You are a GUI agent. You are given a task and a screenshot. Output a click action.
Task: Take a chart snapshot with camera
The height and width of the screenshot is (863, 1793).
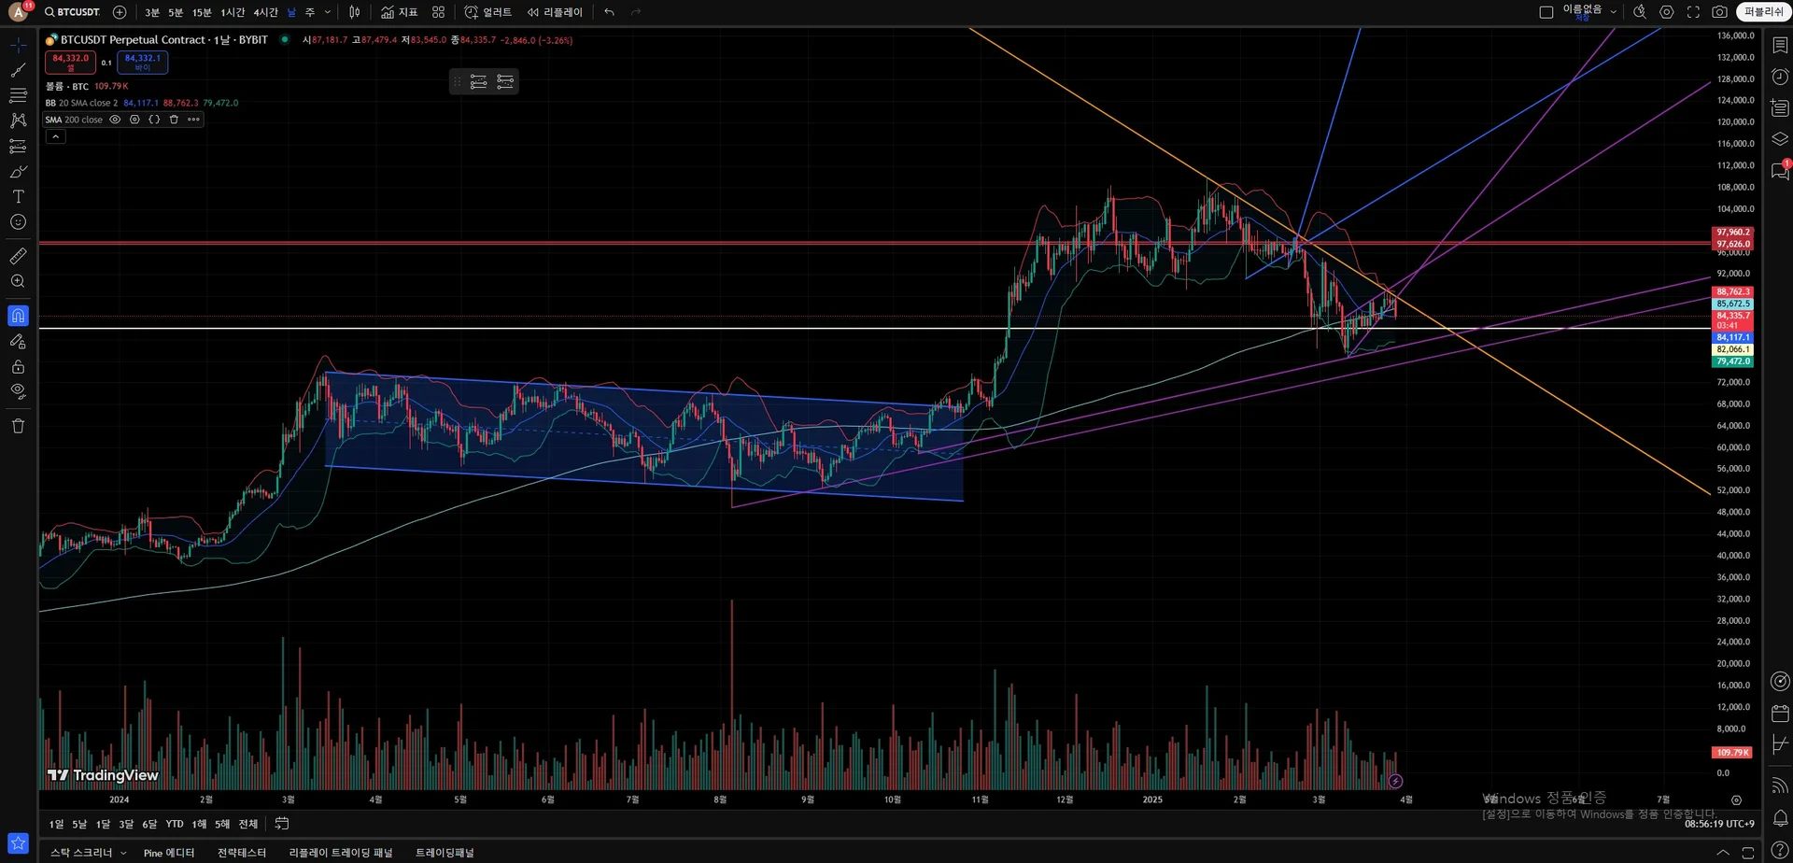[1719, 12]
